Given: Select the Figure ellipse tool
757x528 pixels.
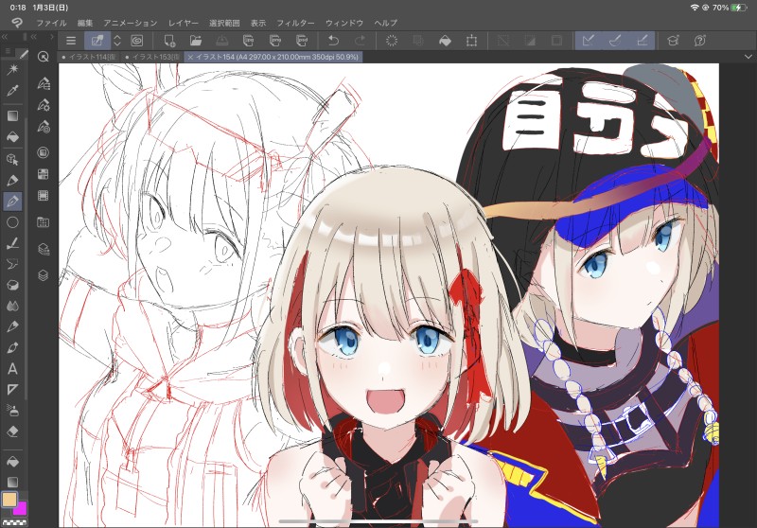Looking at the screenshot, I should point(12,222).
